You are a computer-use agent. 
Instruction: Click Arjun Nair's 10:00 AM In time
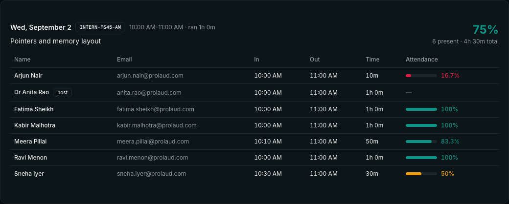click(268, 76)
